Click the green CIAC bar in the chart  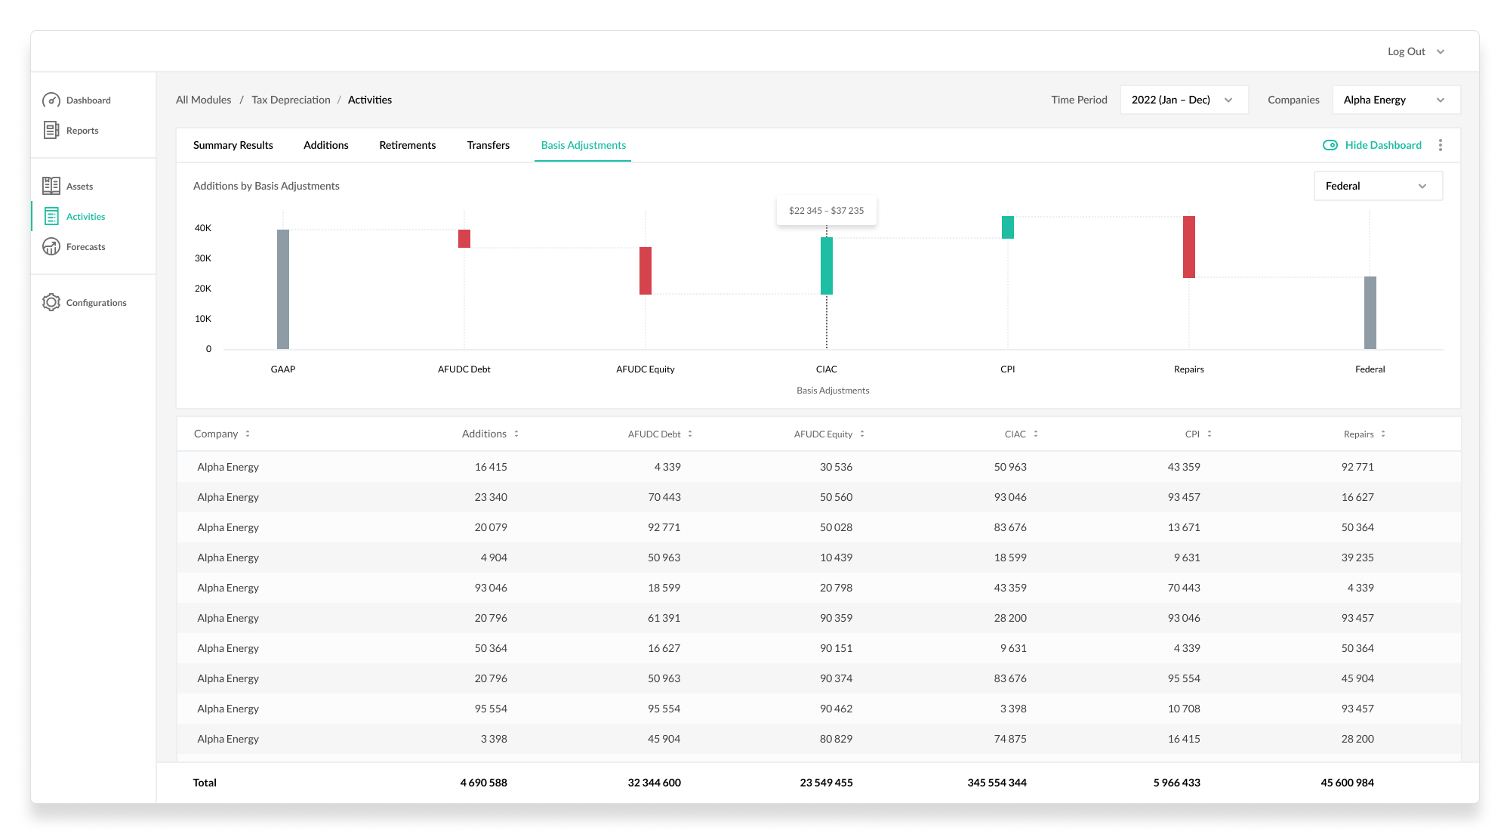[827, 266]
